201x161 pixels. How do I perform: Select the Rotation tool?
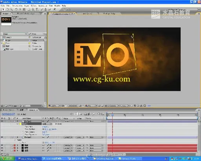point(16,9)
